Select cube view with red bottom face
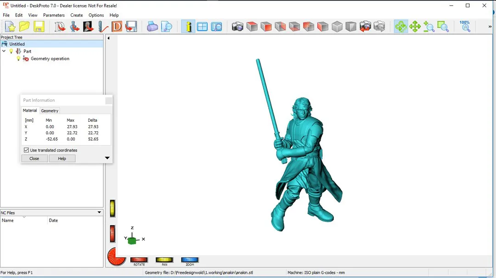Viewport: 496px width, 278px height. [294, 27]
